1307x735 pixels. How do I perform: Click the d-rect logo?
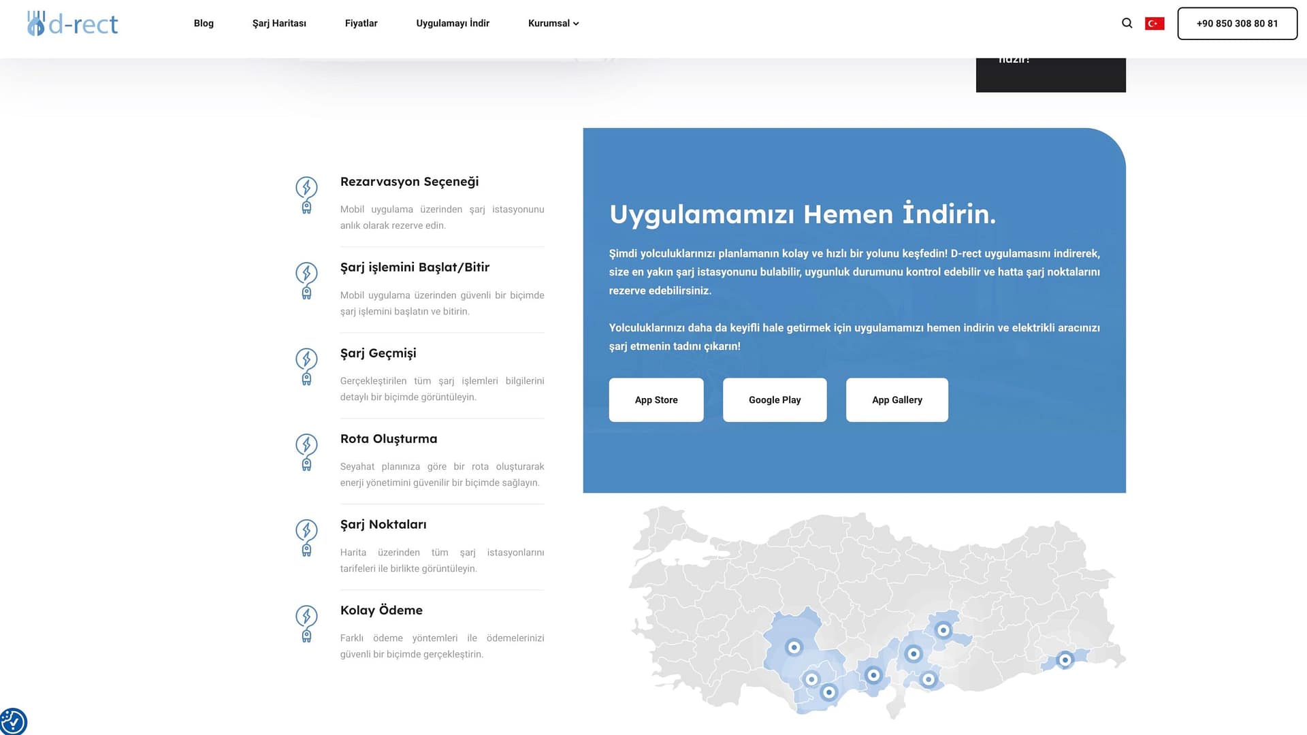(x=73, y=24)
